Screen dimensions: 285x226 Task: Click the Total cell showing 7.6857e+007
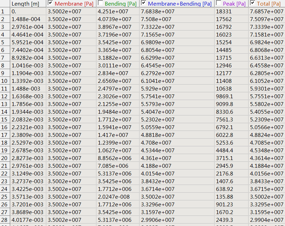tap(266, 12)
